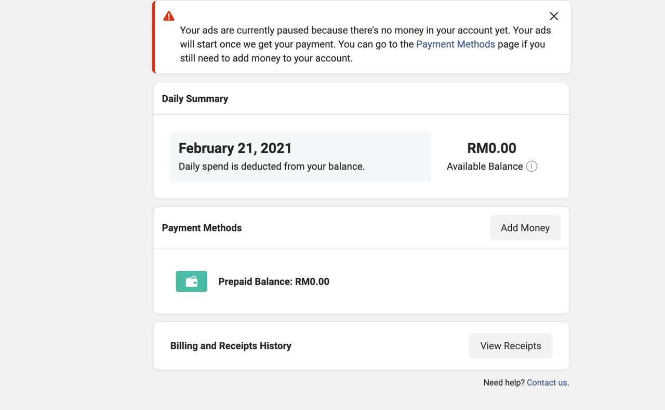This screenshot has width=665, height=410.
Task: Follow the Contact us link
Action: pos(547,382)
